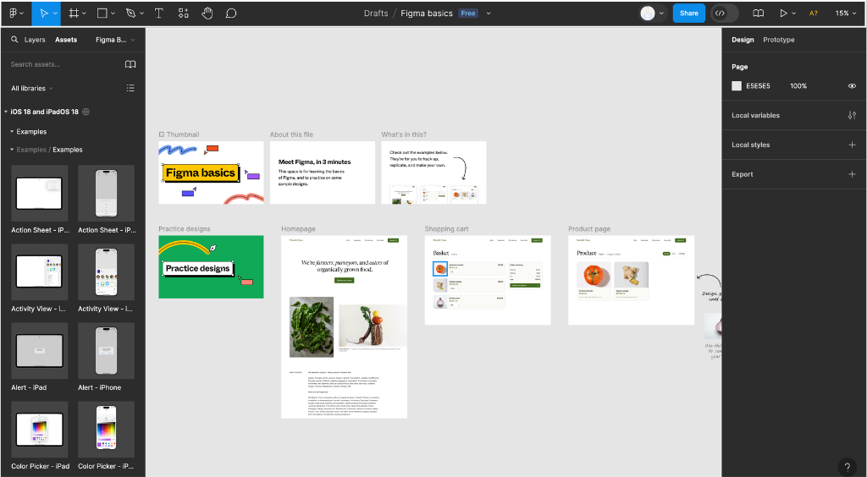Open avatar dropdown arrow

click(x=661, y=14)
